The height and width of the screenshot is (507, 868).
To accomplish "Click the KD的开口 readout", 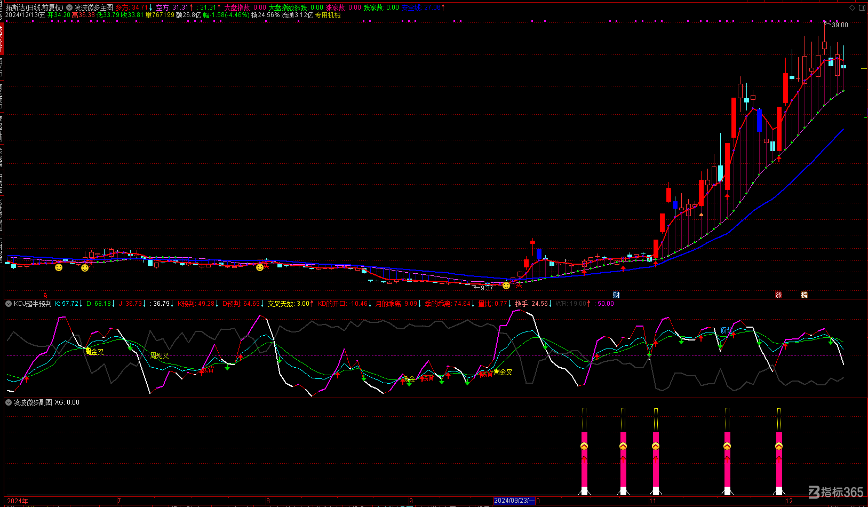I will pyautogui.click(x=343, y=304).
